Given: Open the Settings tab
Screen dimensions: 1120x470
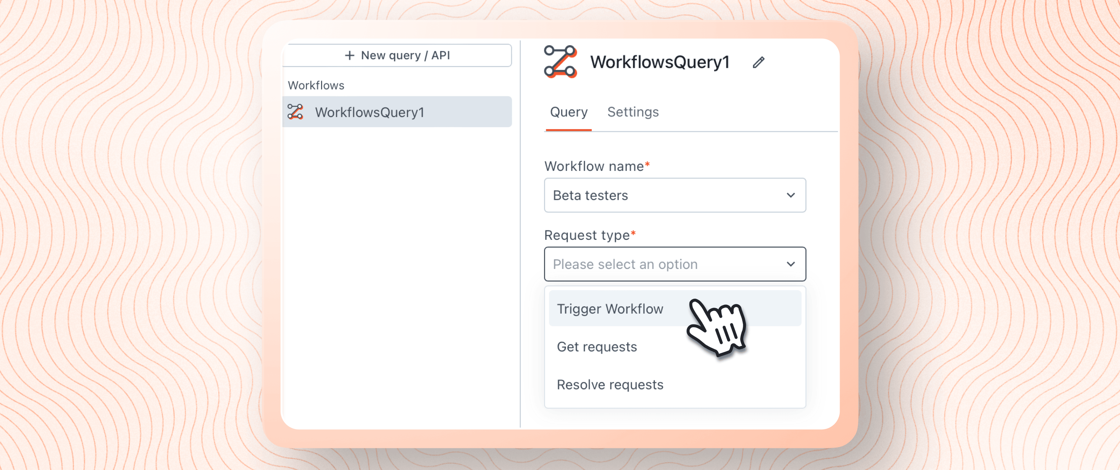Looking at the screenshot, I should tap(632, 112).
